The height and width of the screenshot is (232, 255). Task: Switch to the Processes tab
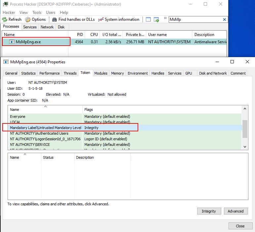coord(11,26)
